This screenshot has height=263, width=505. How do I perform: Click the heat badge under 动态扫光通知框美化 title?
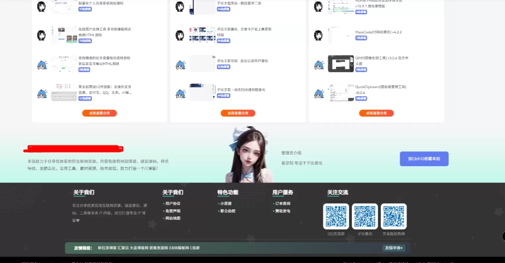point(224,96)
